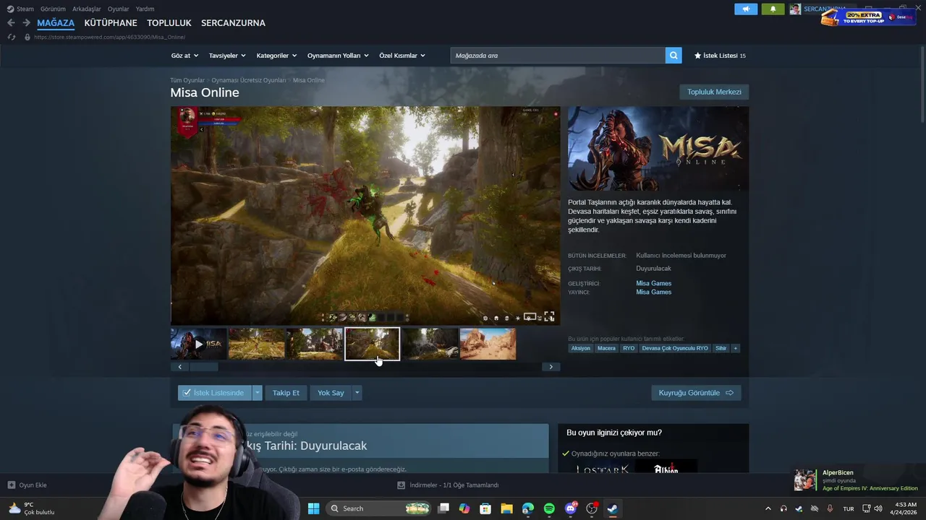Click the plus tag button after Sihir

[735, 348]
